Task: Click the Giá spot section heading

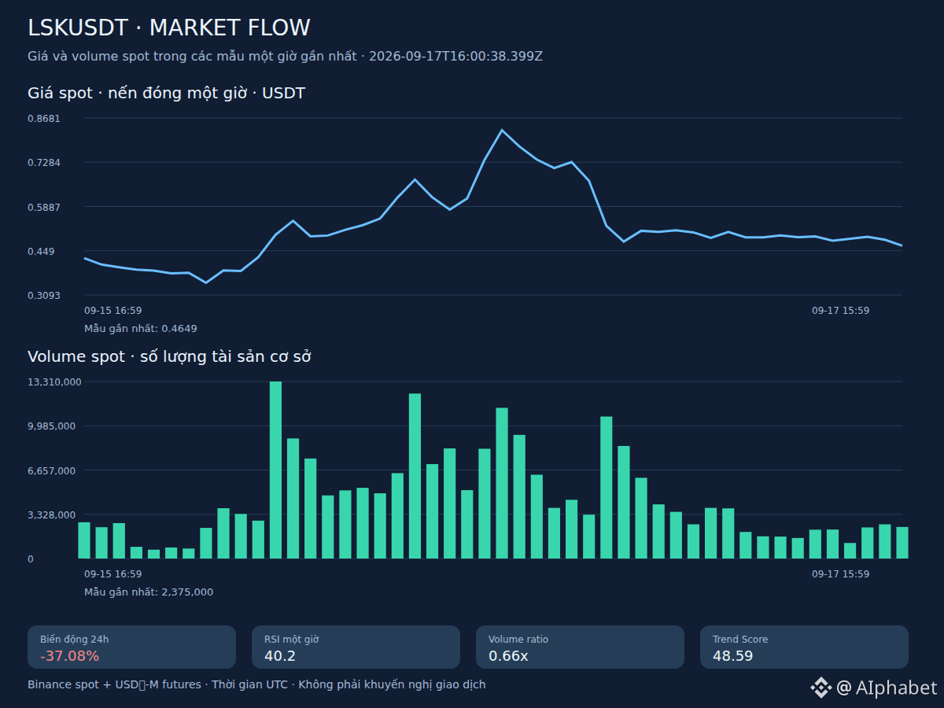Action: [x=166, y=94]
